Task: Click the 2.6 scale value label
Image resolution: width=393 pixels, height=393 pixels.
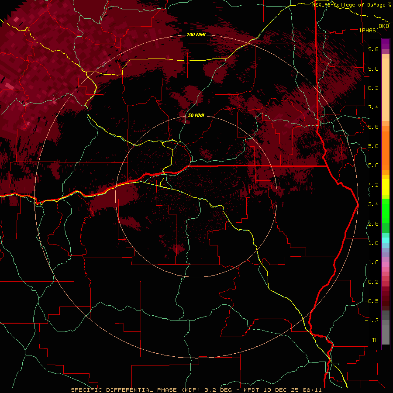Action: click(x=373, y=224)
